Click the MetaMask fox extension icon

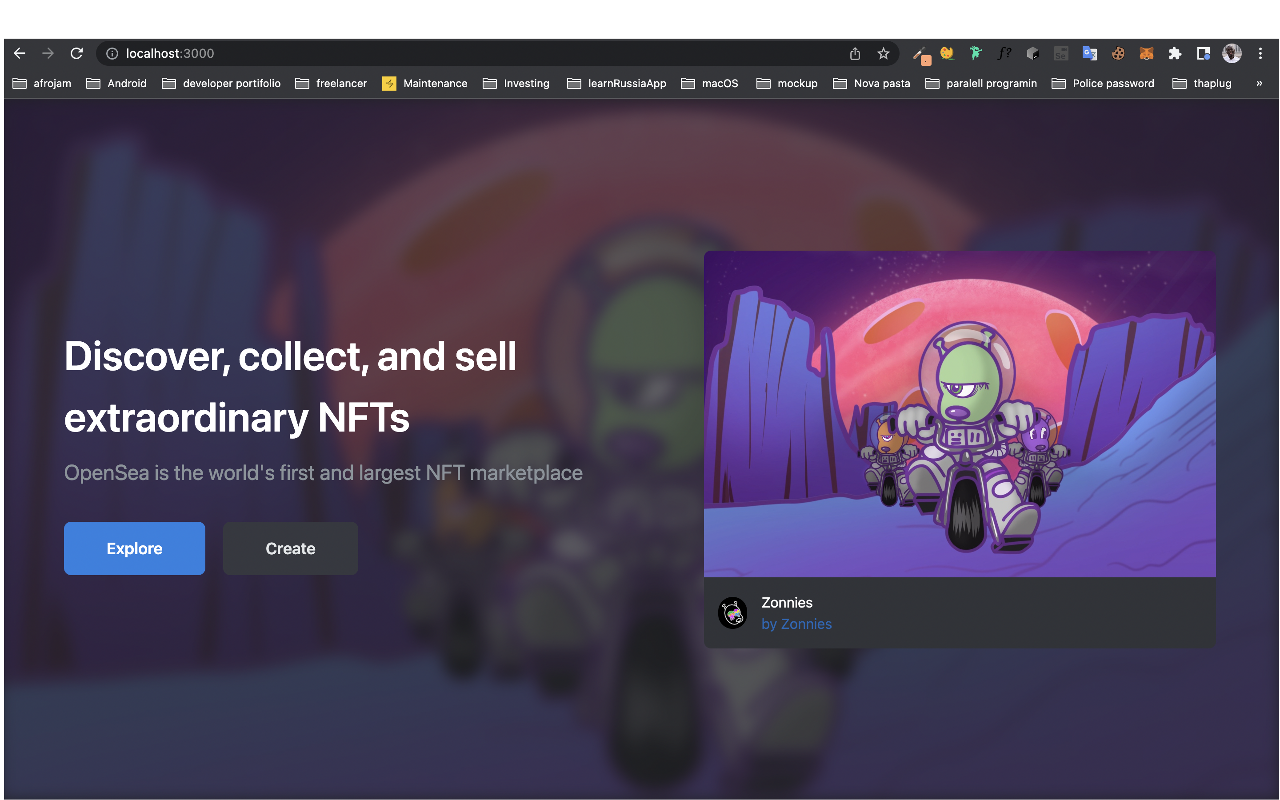click(x=1146, y=53)
